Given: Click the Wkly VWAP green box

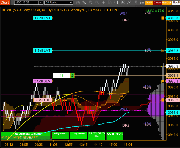Looking at the screenshot, I should [60, 135].
